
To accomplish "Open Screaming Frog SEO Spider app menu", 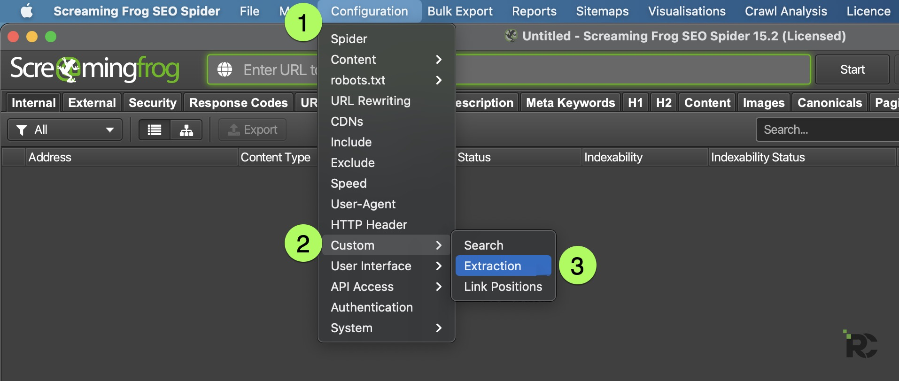I will (x=137, y=11).
